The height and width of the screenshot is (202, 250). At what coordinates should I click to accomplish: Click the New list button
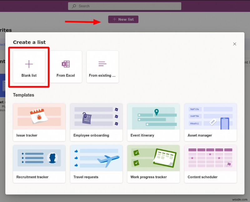click(x=123, y=19)
